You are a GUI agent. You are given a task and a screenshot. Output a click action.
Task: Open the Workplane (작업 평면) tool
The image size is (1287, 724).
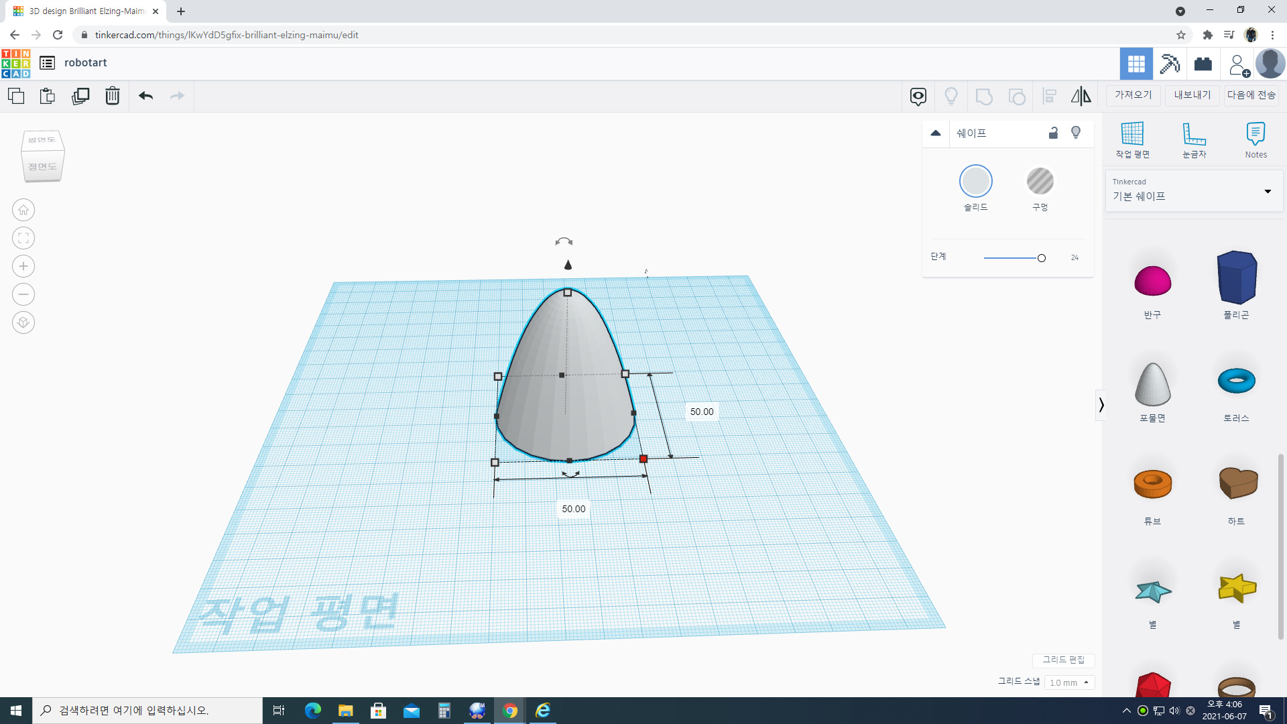click(x=1132, y=139)
